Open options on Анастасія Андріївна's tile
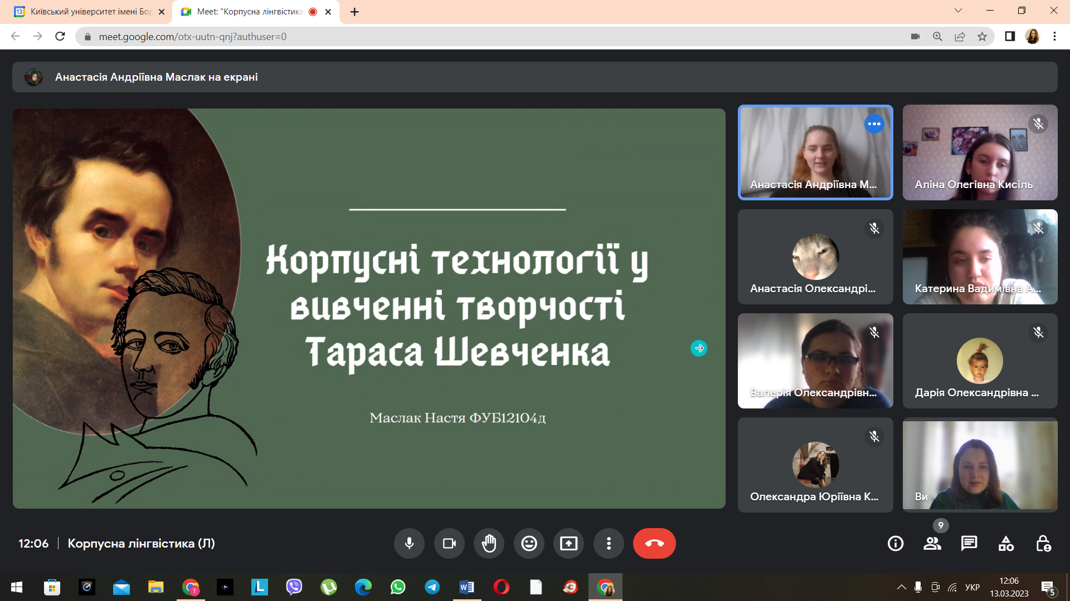The image size is (1070, 601). [x=874, y=124]
